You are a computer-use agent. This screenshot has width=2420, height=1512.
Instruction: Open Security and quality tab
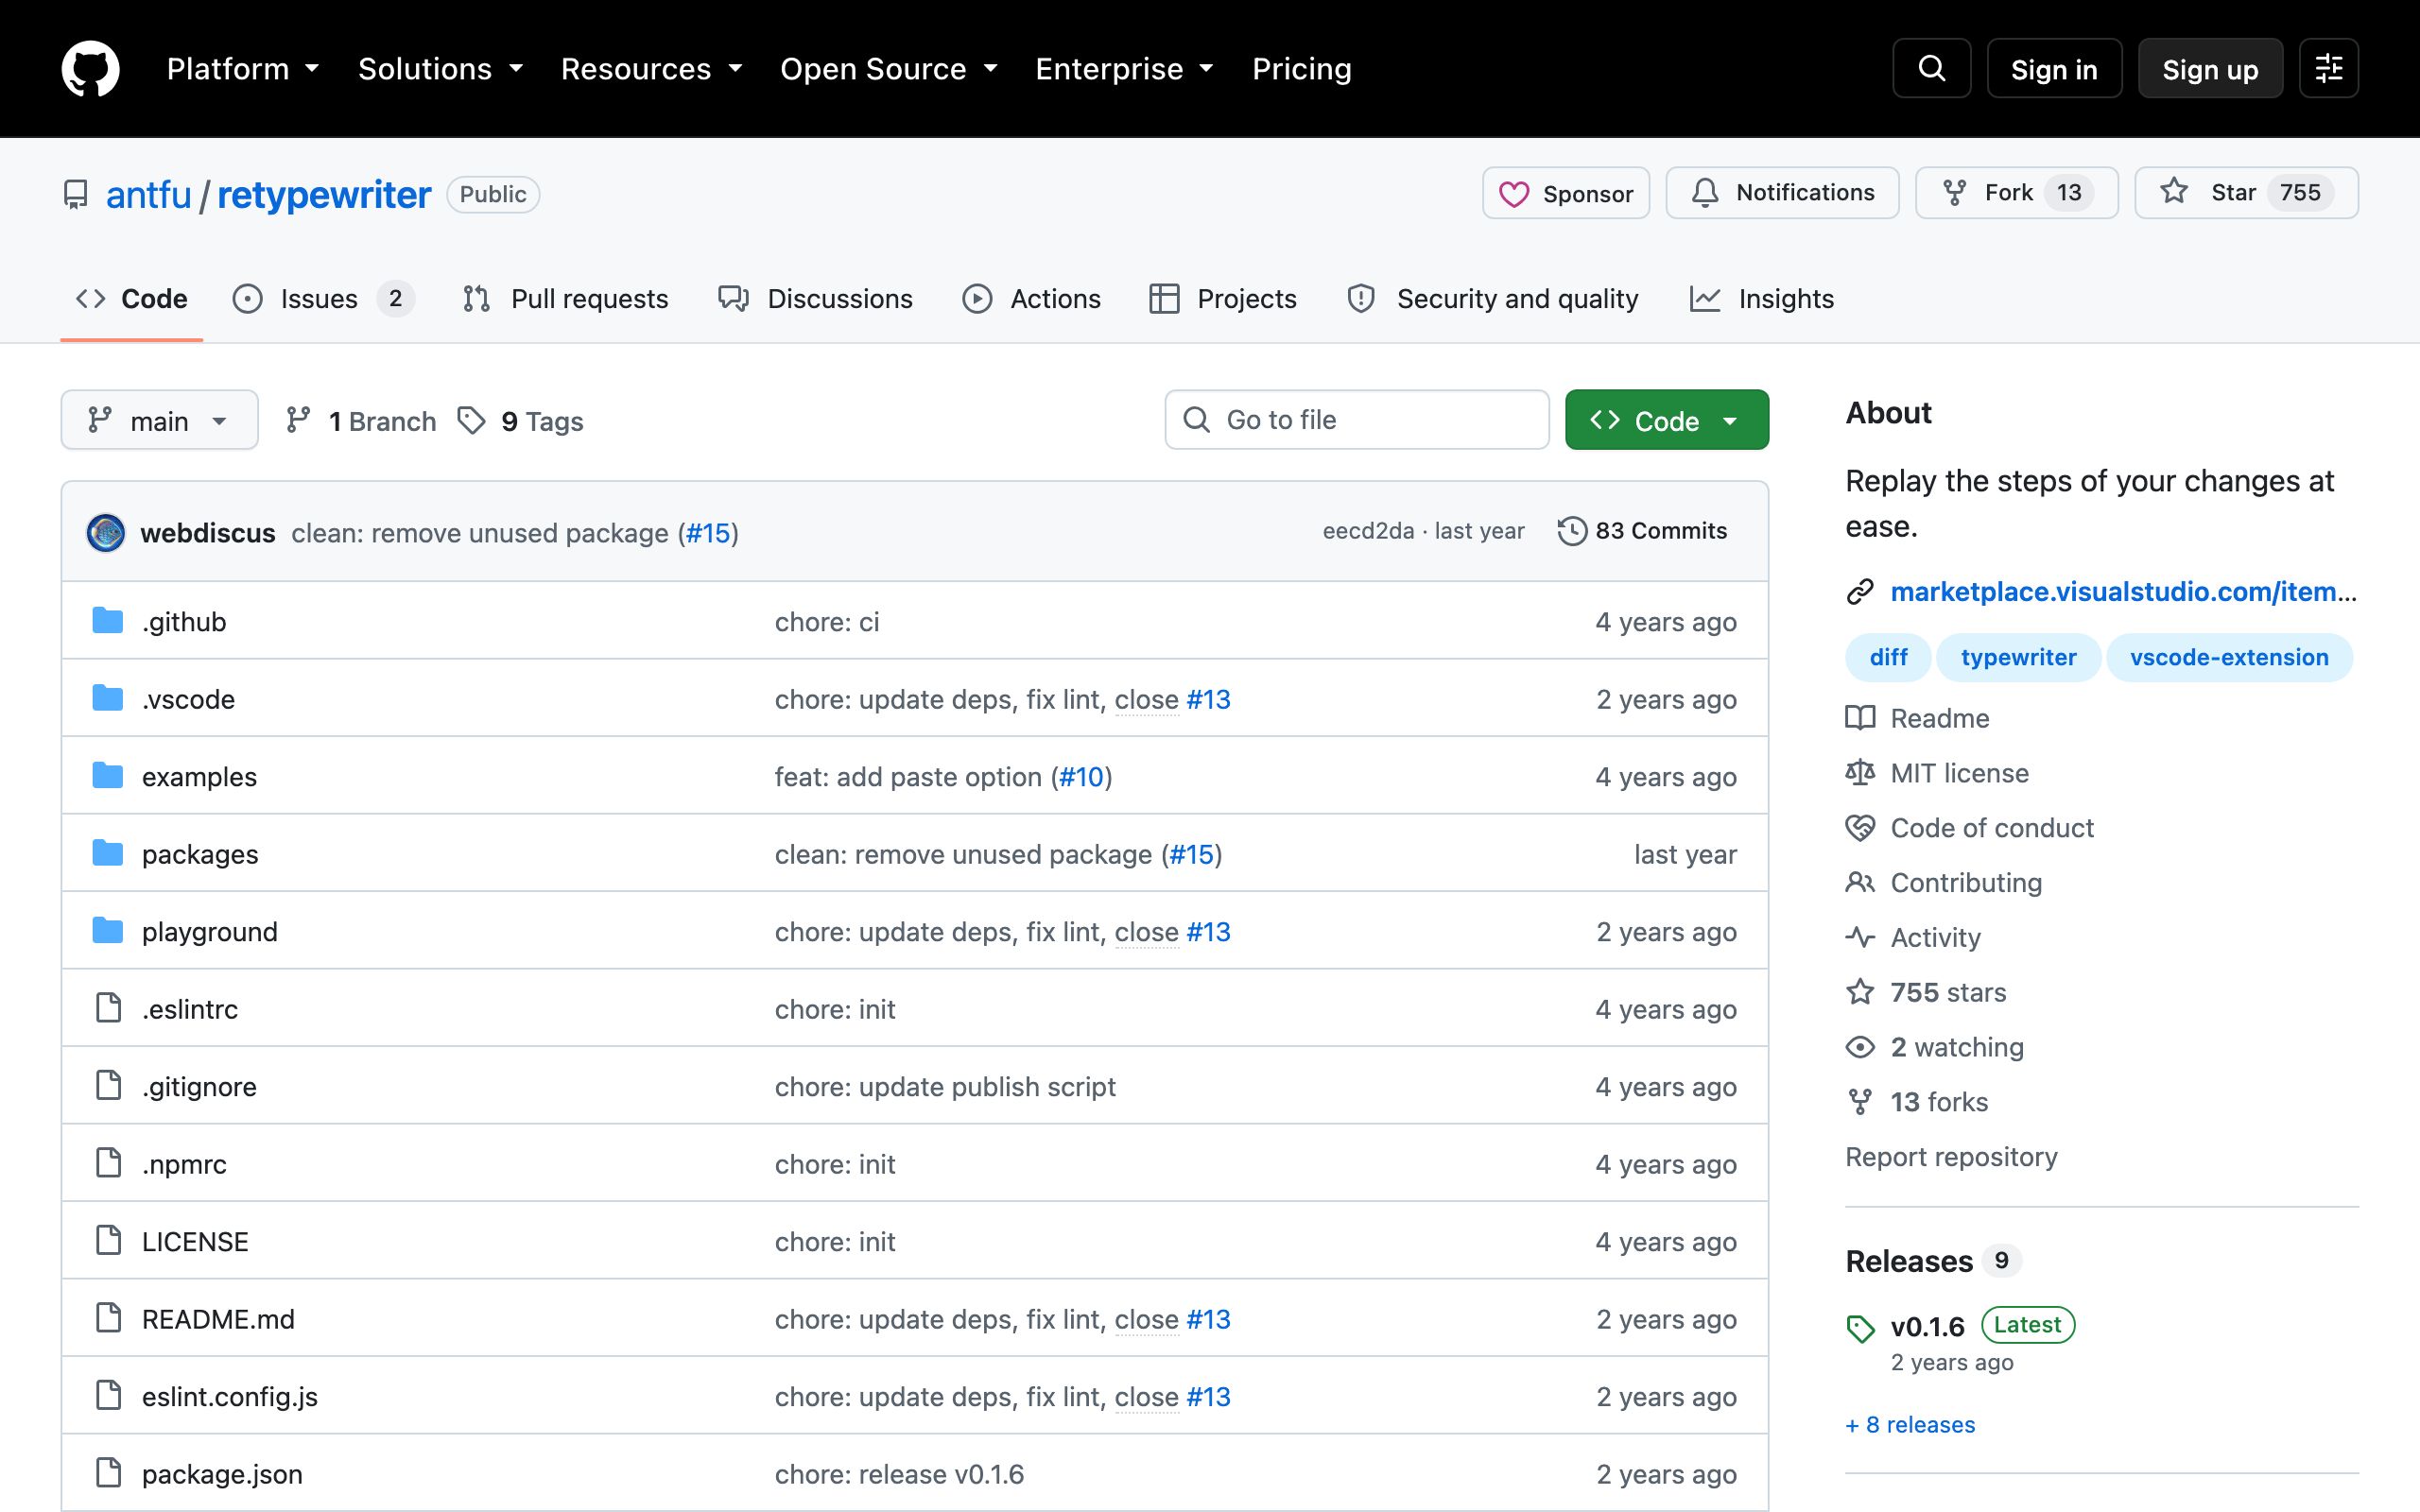[1493, 299]
